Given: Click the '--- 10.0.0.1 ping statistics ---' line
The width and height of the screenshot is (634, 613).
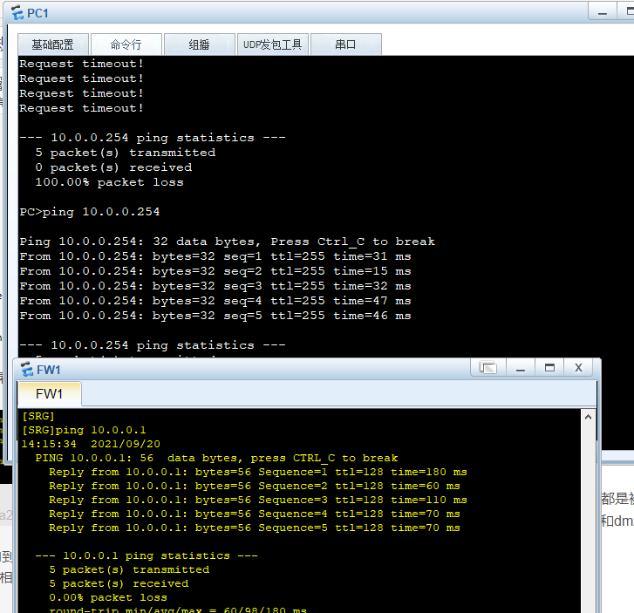Looking at the screenshot, I should click(x=147, y=556).
